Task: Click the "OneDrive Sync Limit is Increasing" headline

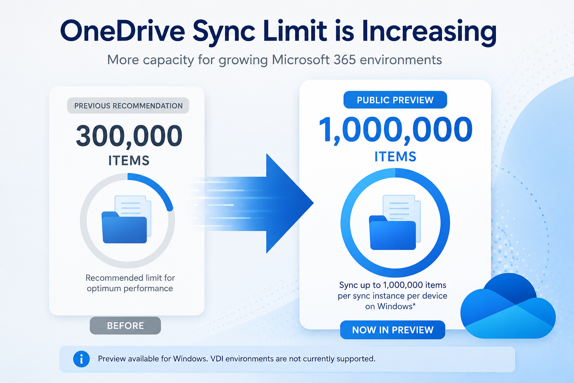Action: click(x=278, y=31)
